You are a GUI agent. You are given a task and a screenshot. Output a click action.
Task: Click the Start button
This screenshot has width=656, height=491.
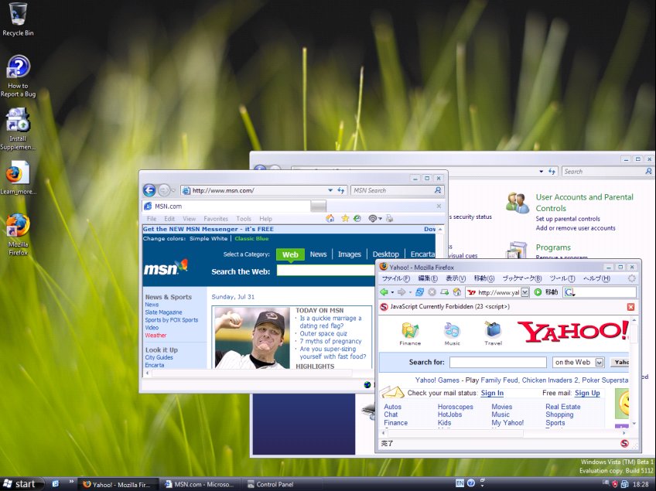pyautogui.click(x=22, y=484)
